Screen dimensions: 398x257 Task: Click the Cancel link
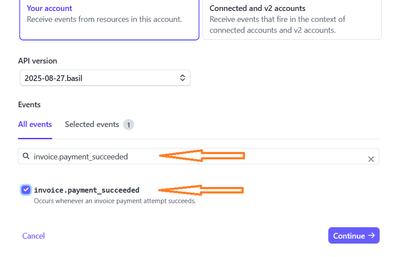tap(33, 236)
